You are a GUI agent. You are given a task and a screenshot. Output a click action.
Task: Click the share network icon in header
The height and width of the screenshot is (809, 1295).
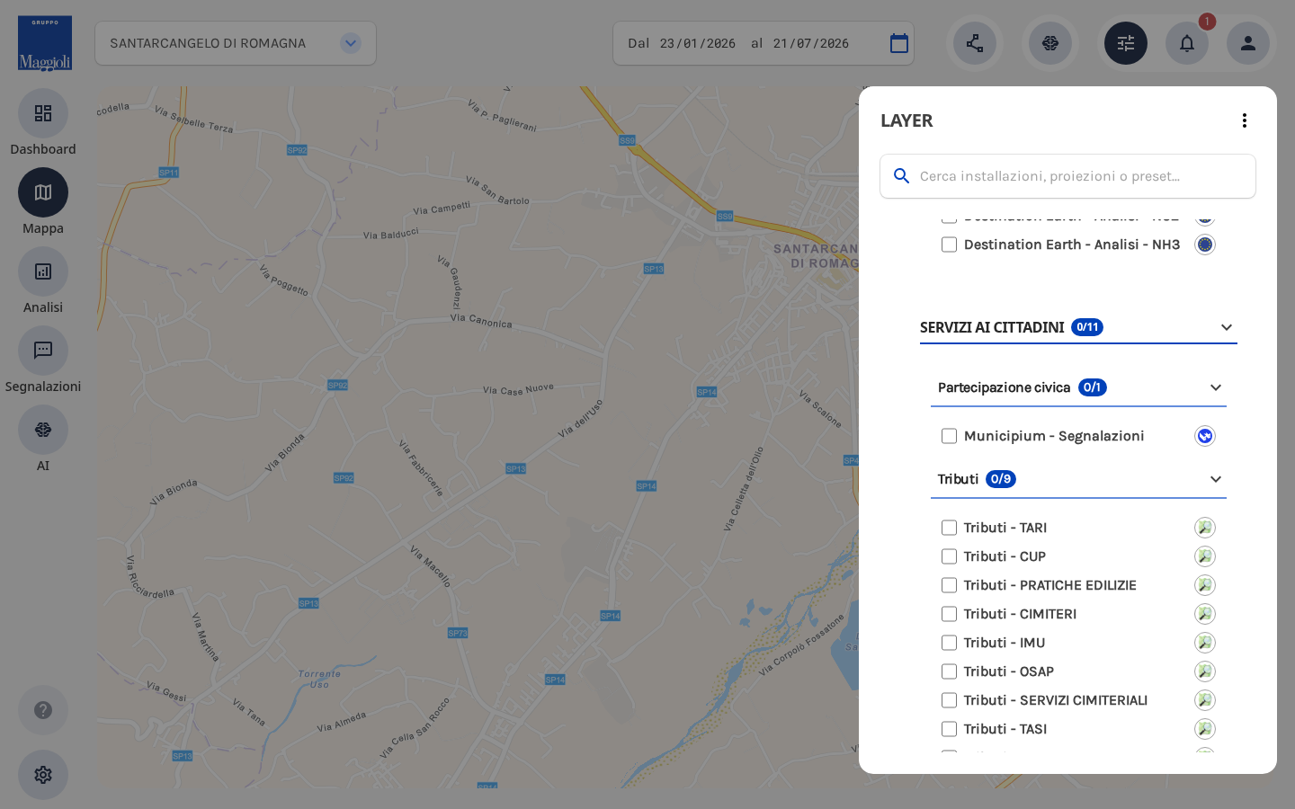[975, 43]
